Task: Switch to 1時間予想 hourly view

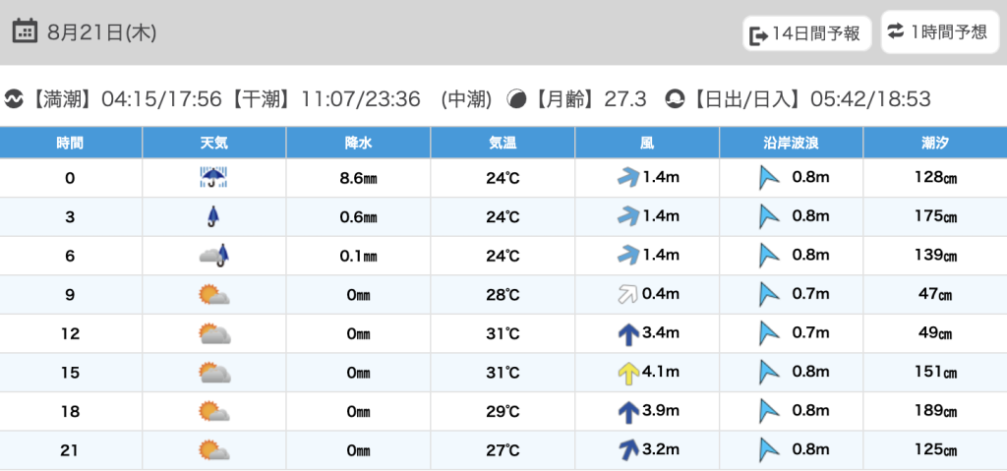Action: [939, 32]
